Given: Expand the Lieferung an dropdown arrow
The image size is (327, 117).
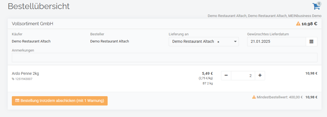Looking at the screenshot, I should pos(235,41).
